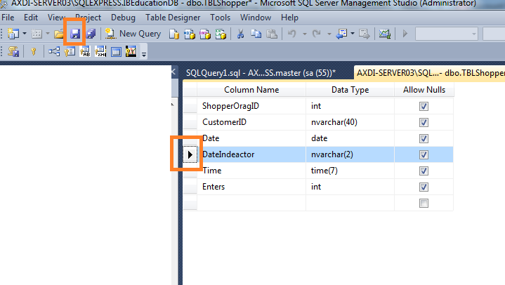Click the nvarchar(40) data type cell
This screenshot has height=285, width=505.
tap(350, 122)
